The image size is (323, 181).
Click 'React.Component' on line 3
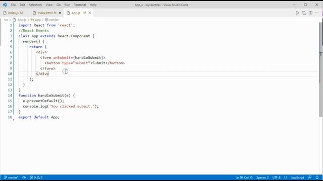coord(74,36)
